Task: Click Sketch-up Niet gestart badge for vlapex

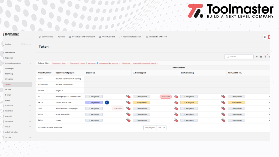Action: 94,120
